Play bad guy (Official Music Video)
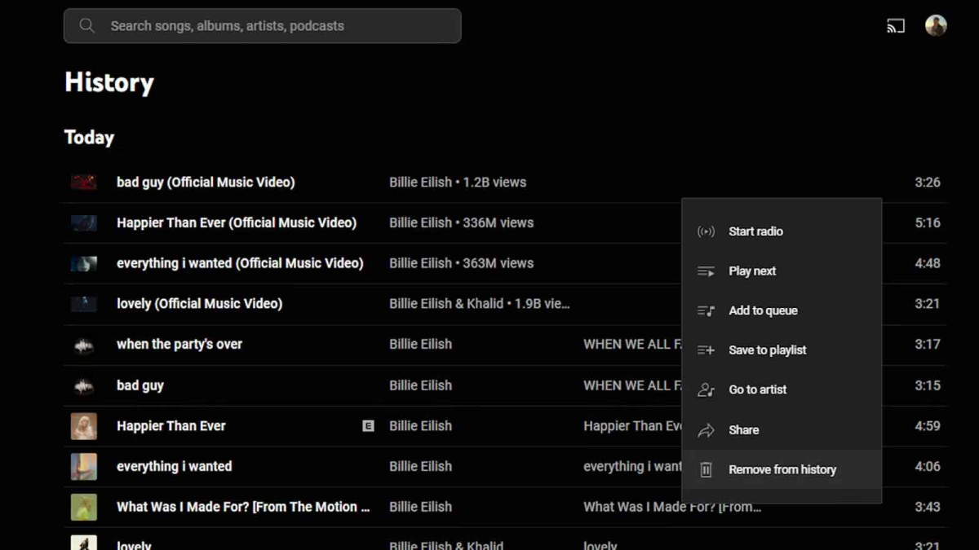 point(206,183)
